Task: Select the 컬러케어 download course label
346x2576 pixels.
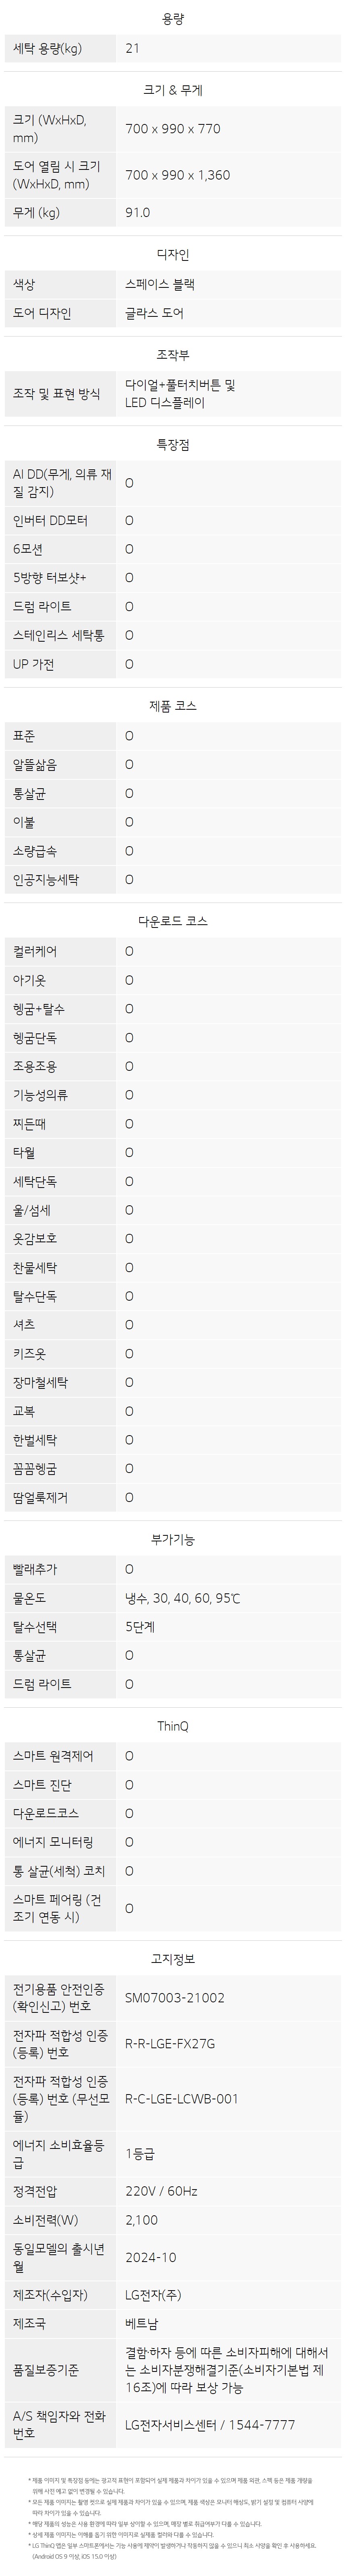Action: coord(35,951)
